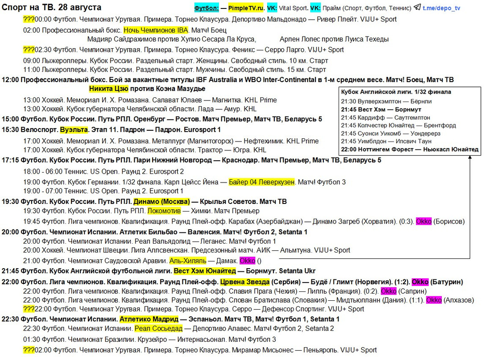Image resolution: width=484 pixels, height=357 pixels.
Task: Click the 12:00 Профессиональный бокс IBF Australia row
Action: (x=228, y=80)
